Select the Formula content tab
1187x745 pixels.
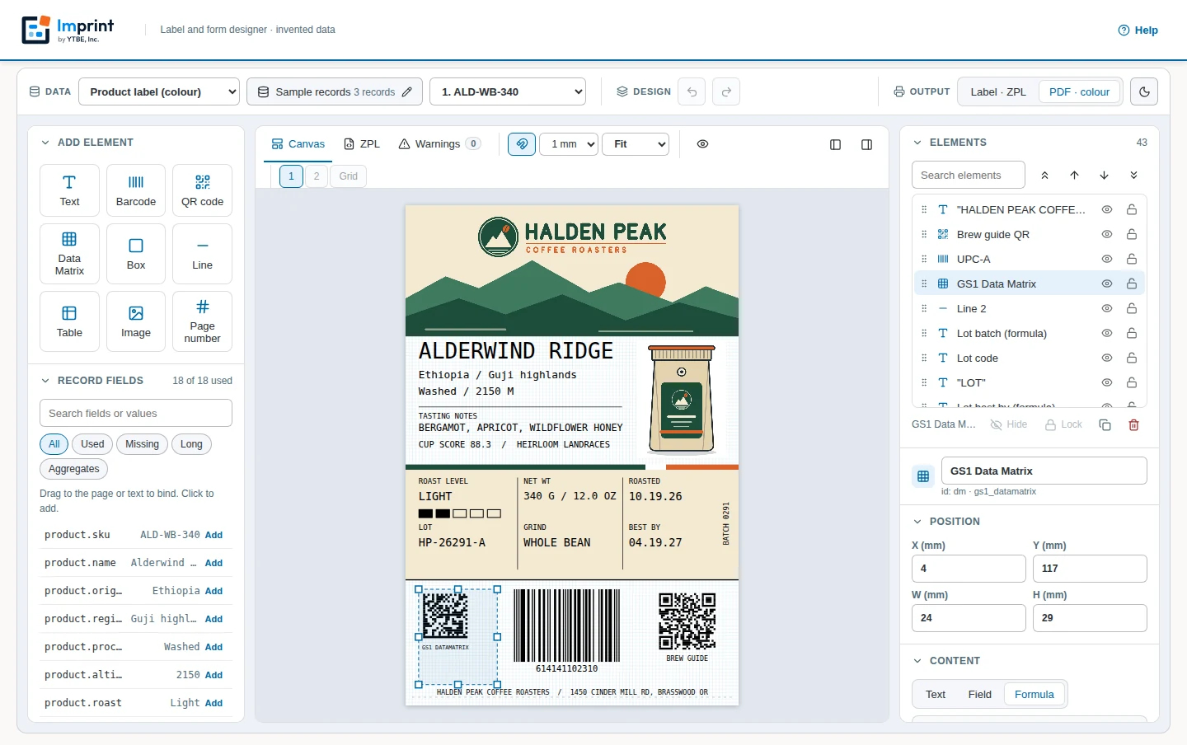(x=1034, y=694)
